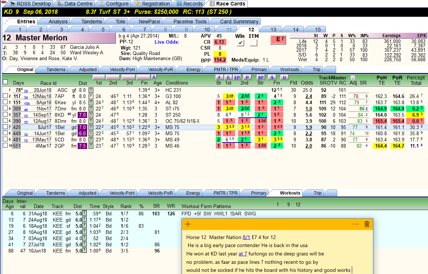Screen dimensions: 428x274
Task: Click the F filter button
Action: pos(219,78)
